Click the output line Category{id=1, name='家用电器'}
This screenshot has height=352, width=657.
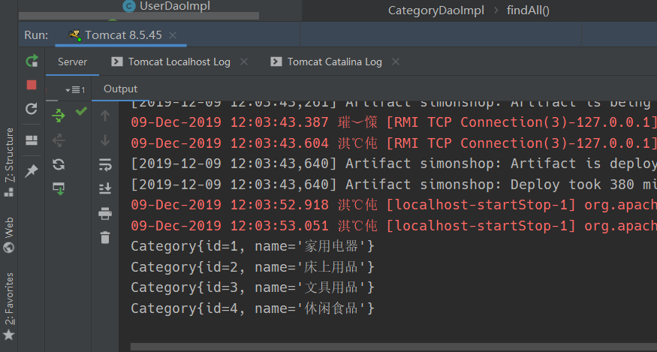click(252, 246)
